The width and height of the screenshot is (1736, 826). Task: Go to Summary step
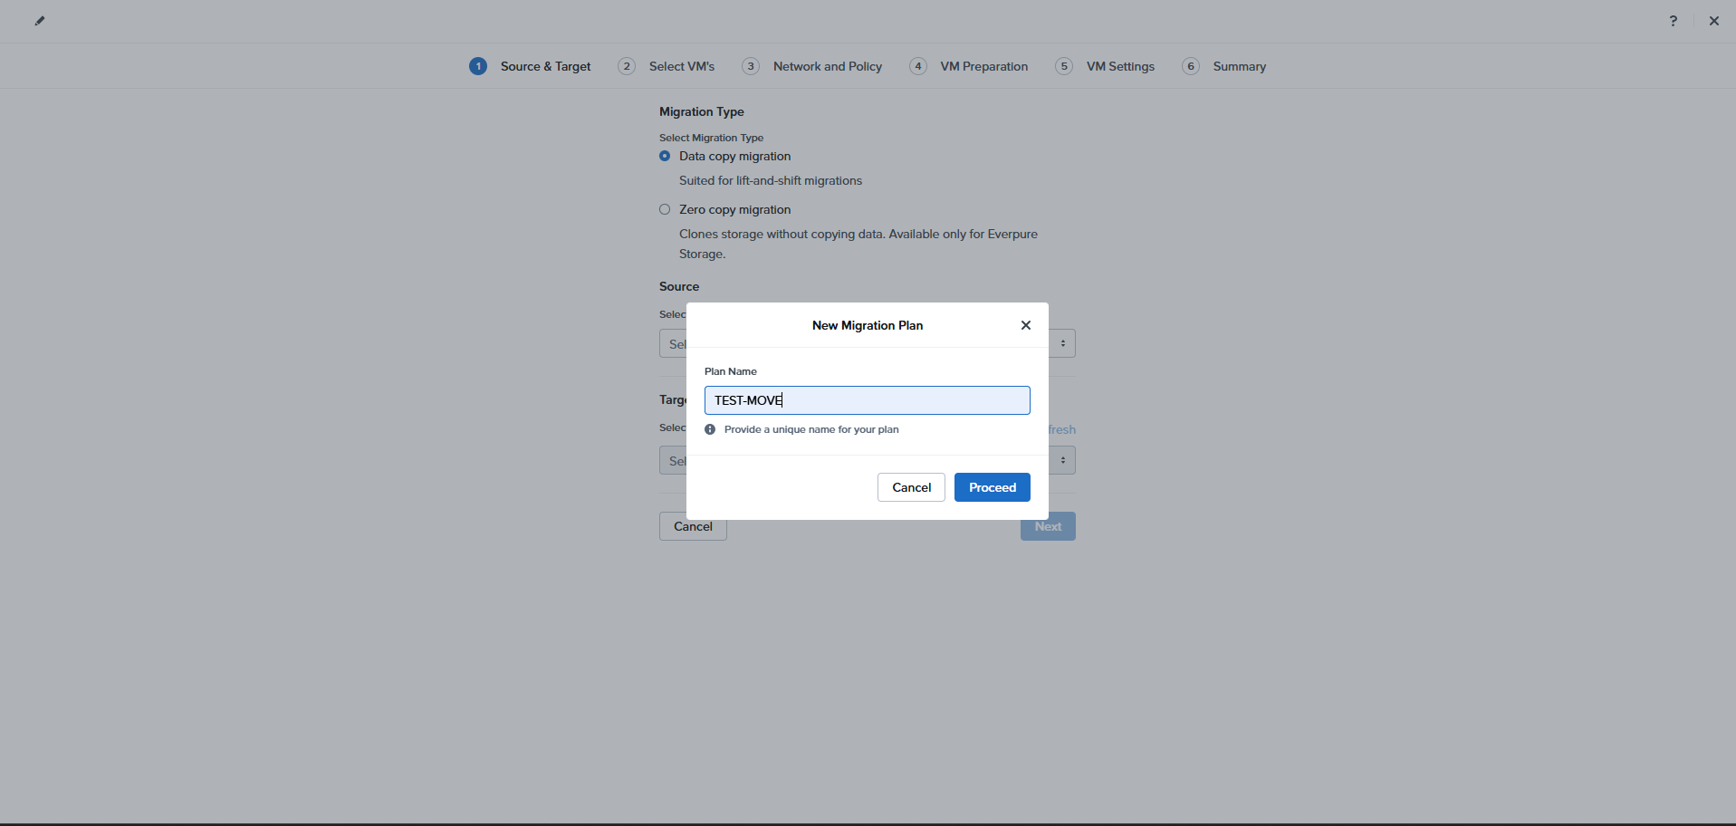pos(1240,66)
